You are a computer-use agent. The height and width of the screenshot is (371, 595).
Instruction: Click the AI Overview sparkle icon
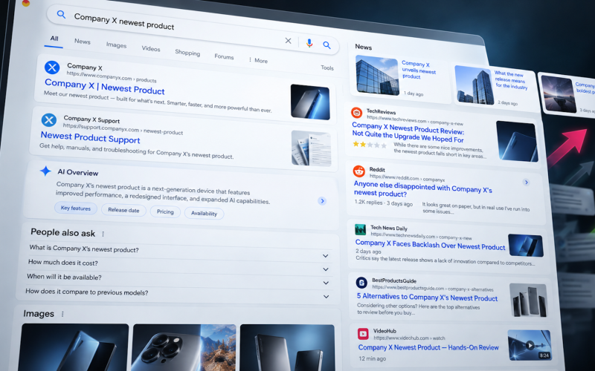pos(45,171)
